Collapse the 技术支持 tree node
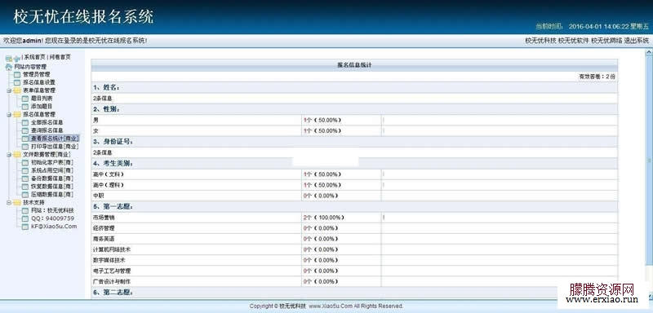Viewport: 653px width, 313px height. [x=9, y=203]
